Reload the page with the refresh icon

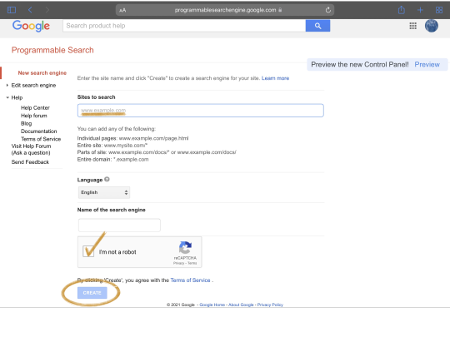tap(328, 10)
